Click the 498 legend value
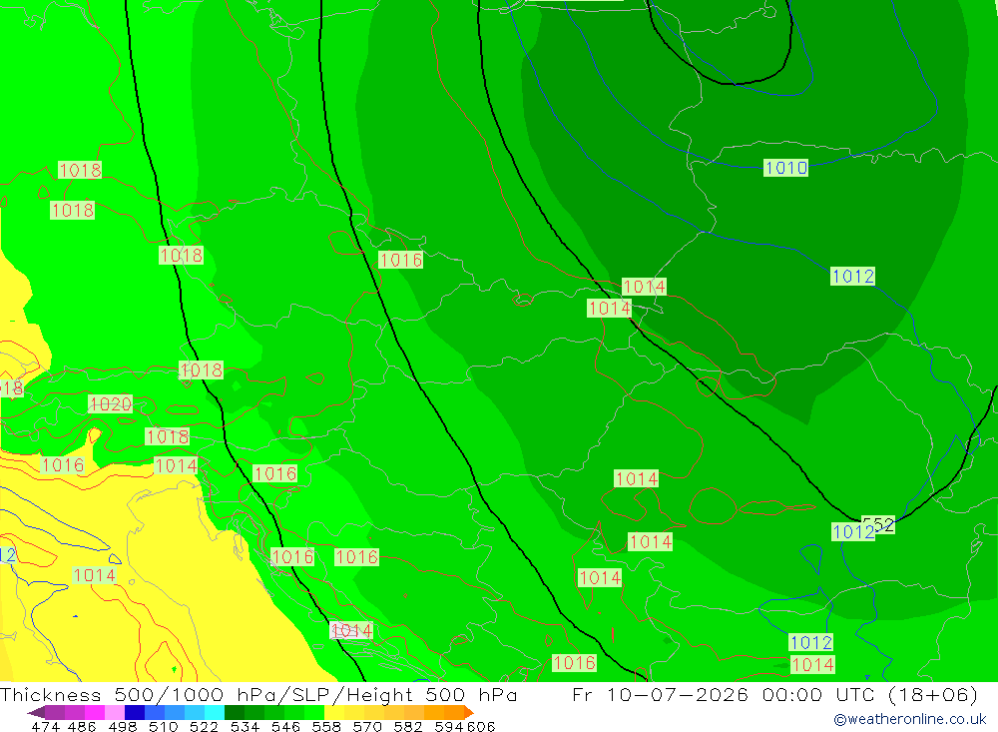 (122, 726)
